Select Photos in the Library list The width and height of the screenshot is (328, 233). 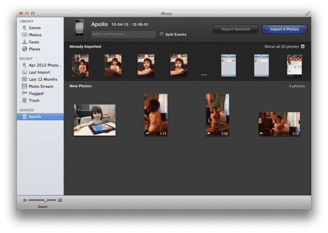click(35, 35)
